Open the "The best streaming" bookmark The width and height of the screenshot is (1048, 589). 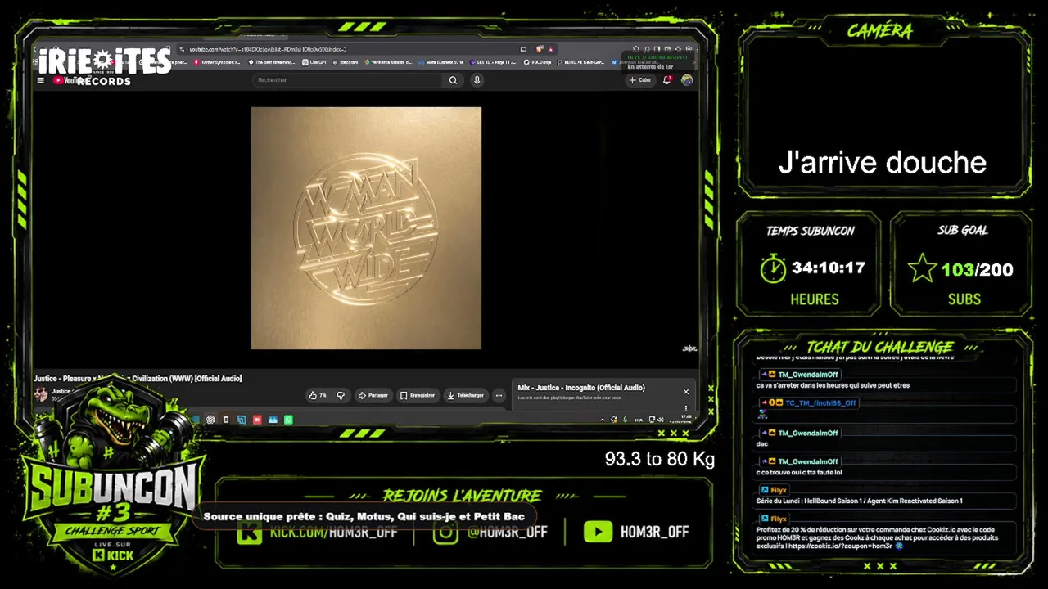coord(271,62)
